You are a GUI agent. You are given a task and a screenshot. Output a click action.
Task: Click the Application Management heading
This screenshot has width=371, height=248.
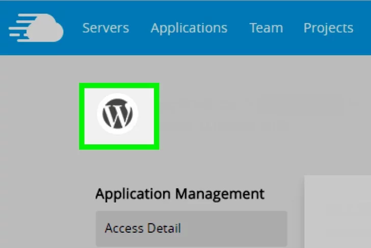[x=180, y=194]
